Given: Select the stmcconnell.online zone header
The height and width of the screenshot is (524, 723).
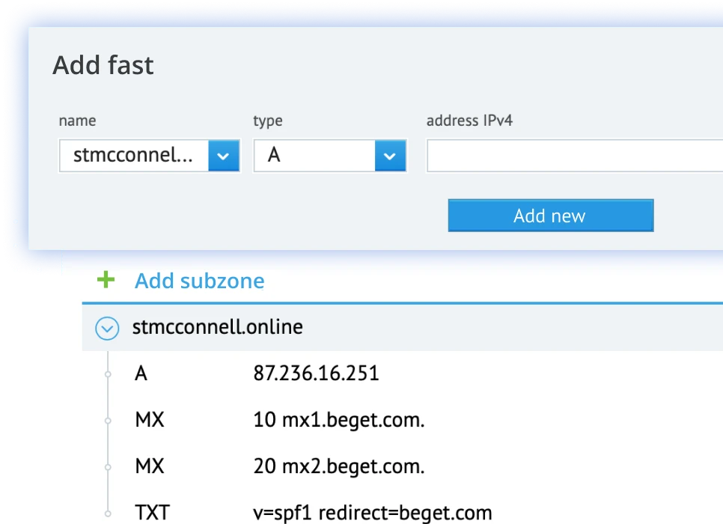Looking at the screenshot, I should (x=217, y=327).
